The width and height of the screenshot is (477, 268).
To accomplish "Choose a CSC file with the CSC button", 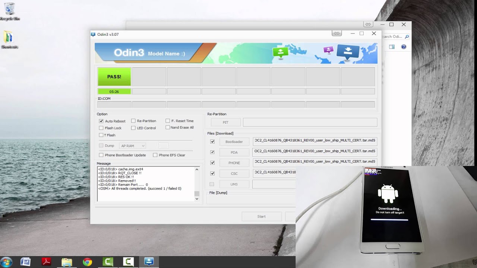I will (234, 173).
